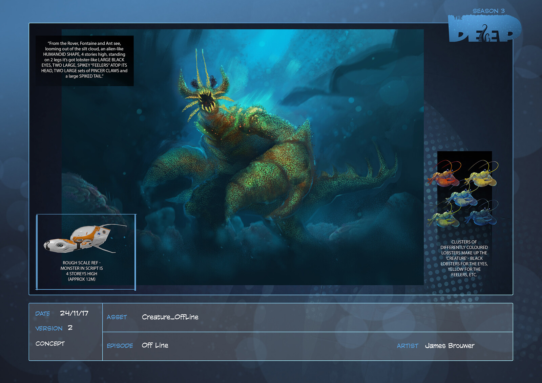This screenshot has height=383, width=542.
Task: Click the 'CONCEPT' text
Action: (50, 343)
